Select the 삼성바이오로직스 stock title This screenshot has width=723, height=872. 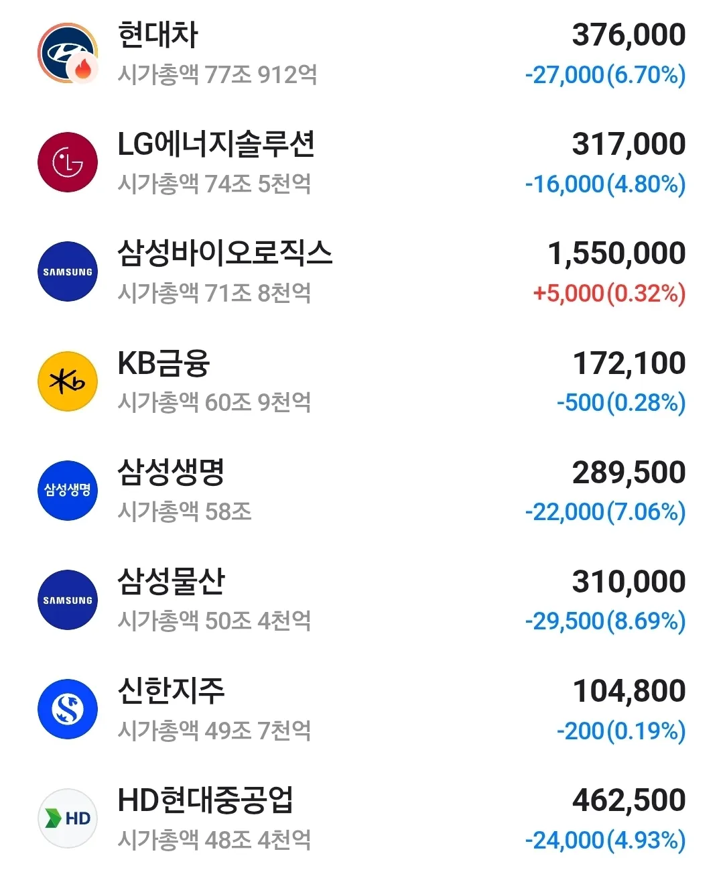(224, 253)
